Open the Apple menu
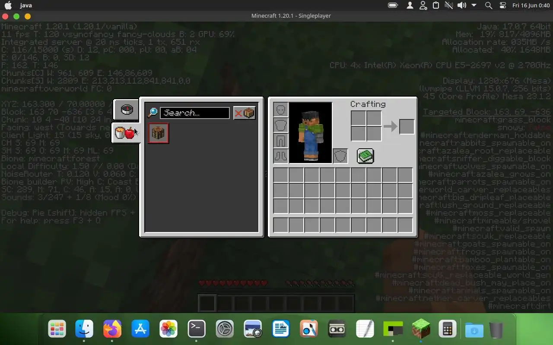Image resolution: width=553 pixels, height=345 pixels. click(8, 5)
